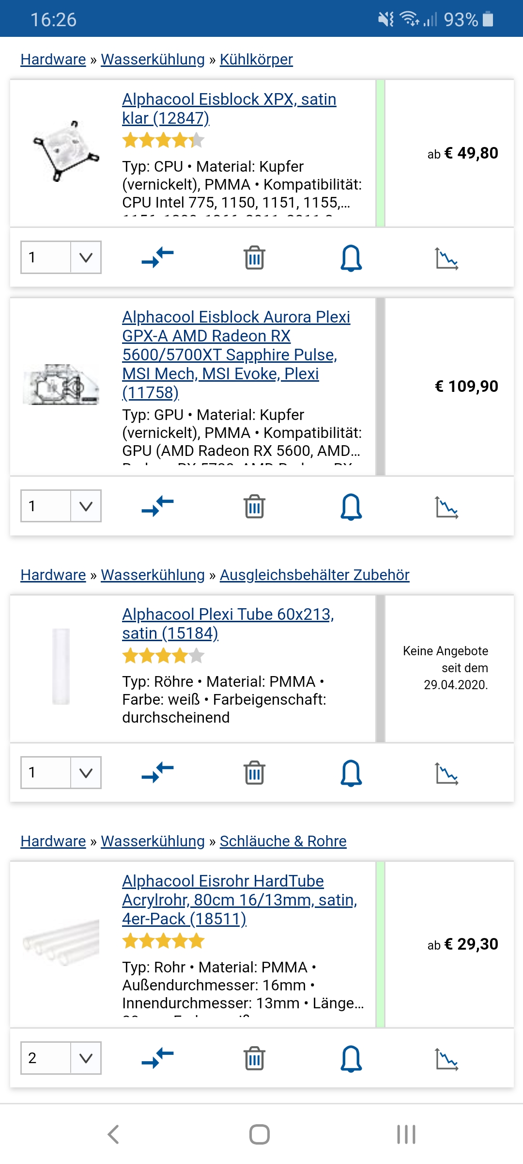Tap compare arrows for Eisrohr HardTube
The height and width of the screenshot is (1164, 523).
coord(157,1058)
